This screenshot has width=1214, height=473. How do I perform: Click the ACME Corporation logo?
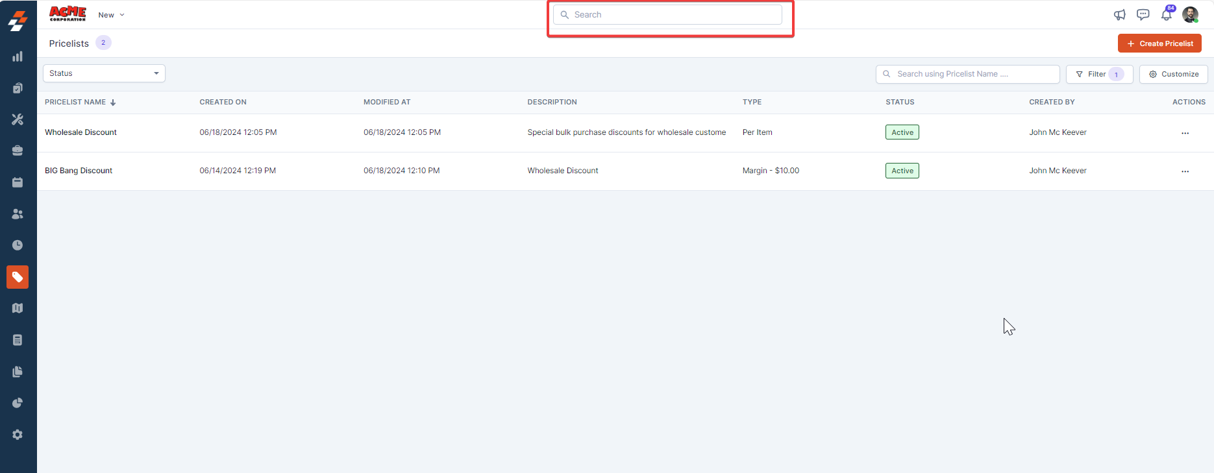[x=68, y=14]
